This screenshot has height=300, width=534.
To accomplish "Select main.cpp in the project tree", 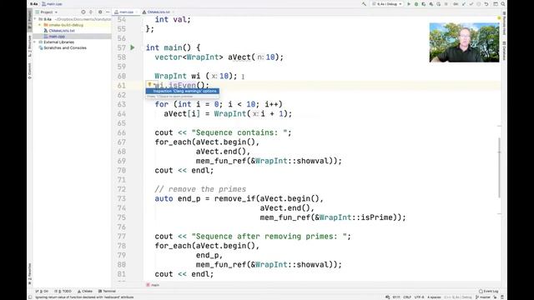I will 57,37.
